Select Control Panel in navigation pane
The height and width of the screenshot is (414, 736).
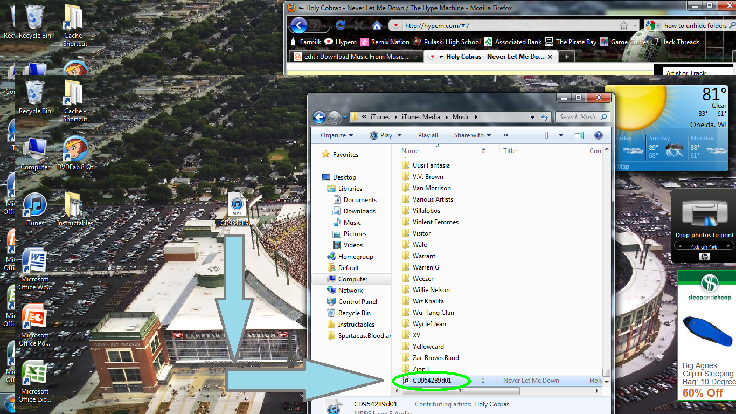[352, 302]
